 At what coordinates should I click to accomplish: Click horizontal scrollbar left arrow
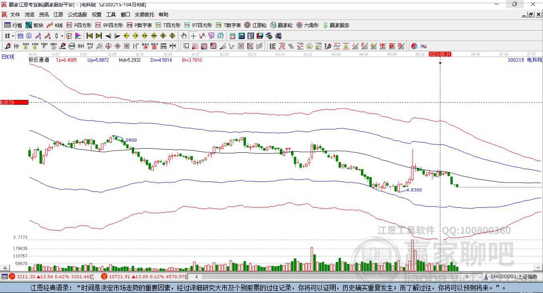[196, 277]
